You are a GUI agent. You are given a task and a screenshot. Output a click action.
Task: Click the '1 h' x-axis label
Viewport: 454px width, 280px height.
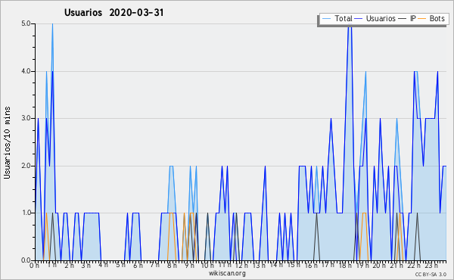coord(52,265)
